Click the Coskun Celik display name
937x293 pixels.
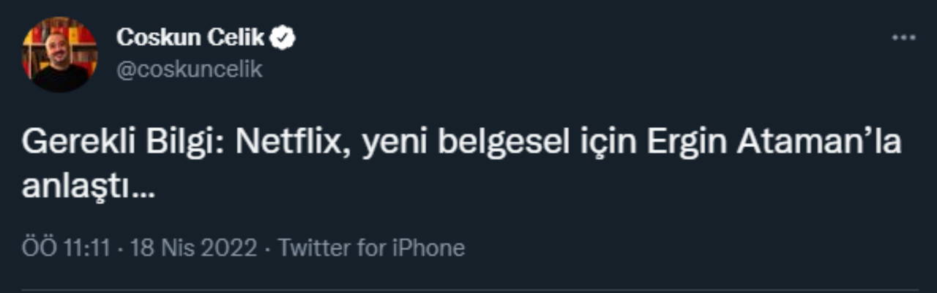coord(190,39)
